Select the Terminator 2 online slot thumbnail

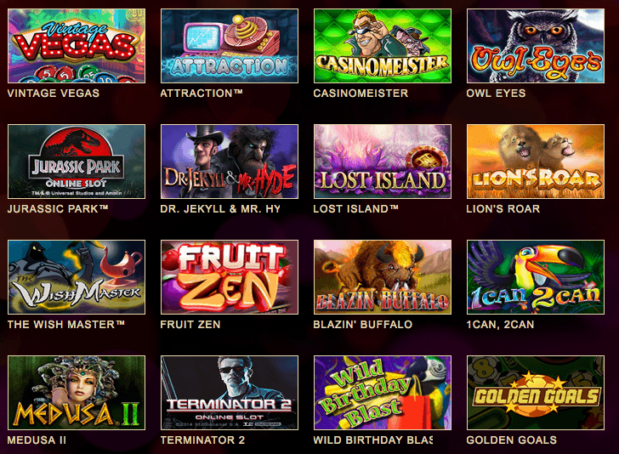(x=230, y=393)
